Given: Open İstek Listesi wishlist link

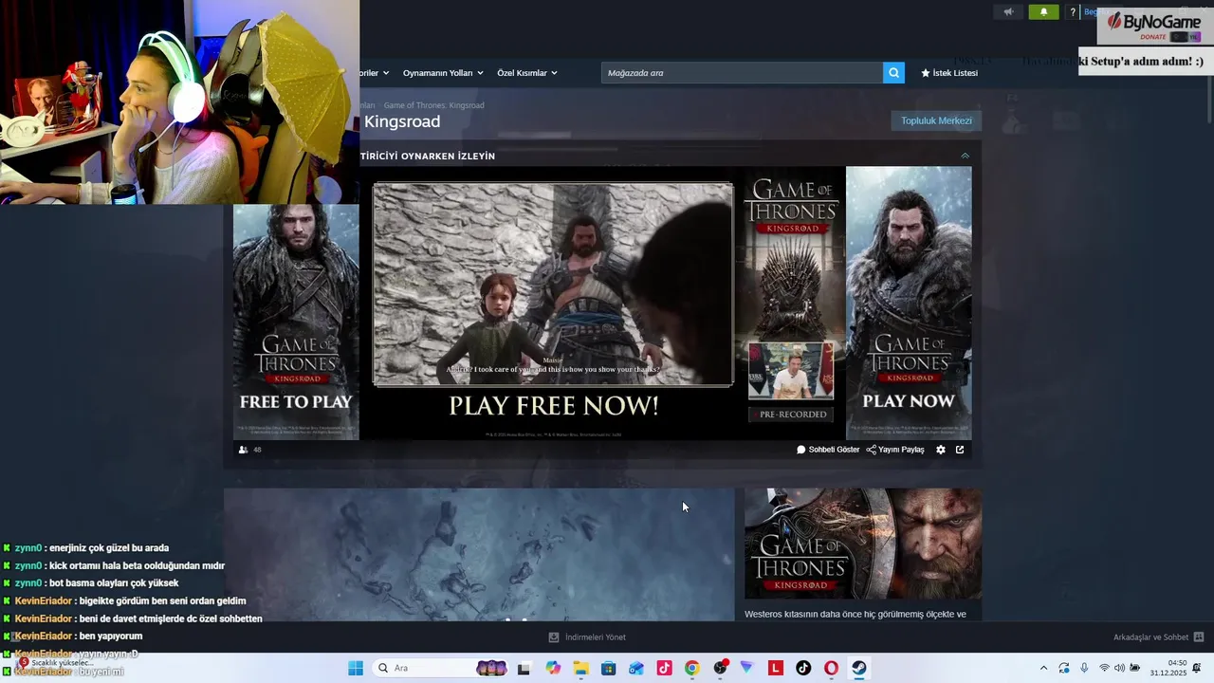Looking at the screenshot, I should tap(949, 73).
